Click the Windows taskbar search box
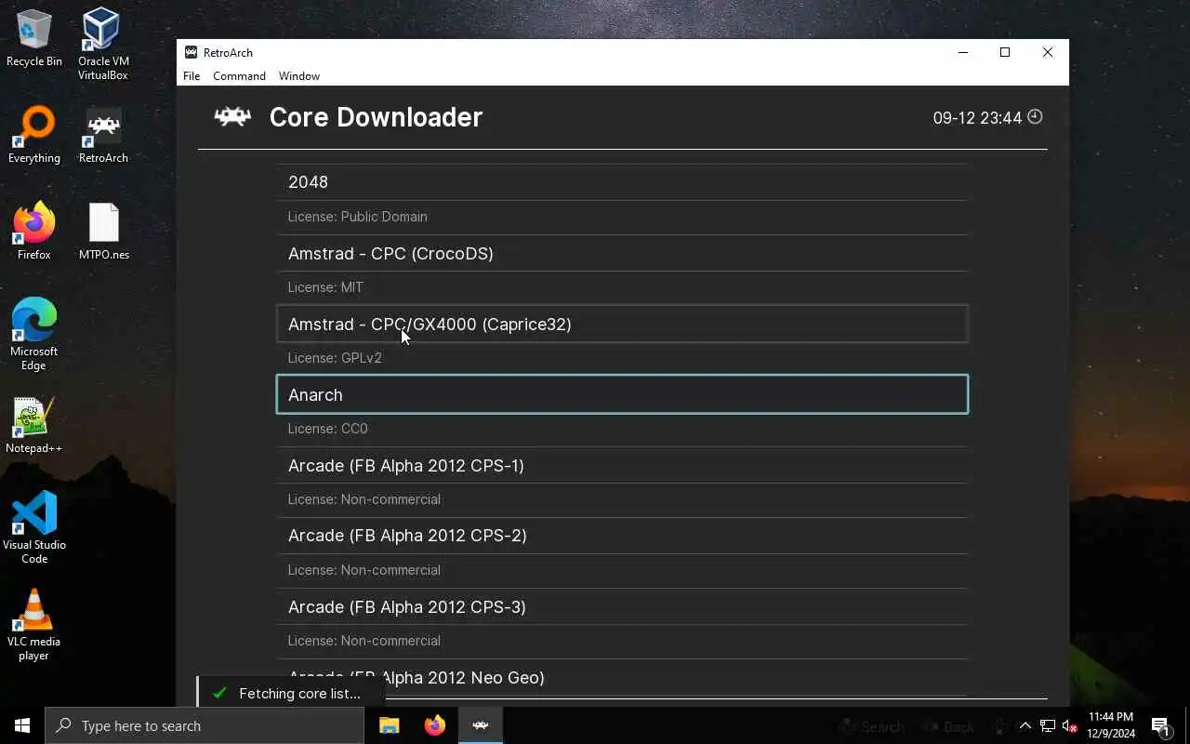The height and width of the screenshot is (744, 1190). tap(205, 725)
